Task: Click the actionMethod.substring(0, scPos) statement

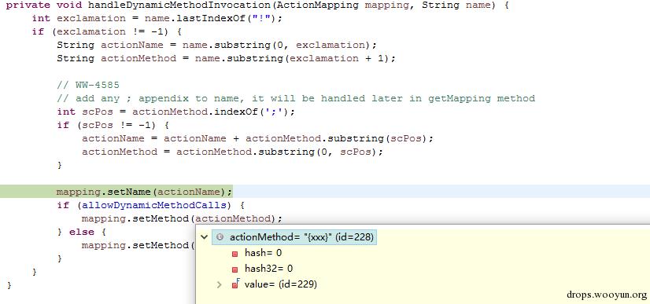Action: [x=232, y=152]
